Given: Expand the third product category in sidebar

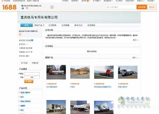Looking at the screenshot, I should pyautogui.click(x=19, y=101).
